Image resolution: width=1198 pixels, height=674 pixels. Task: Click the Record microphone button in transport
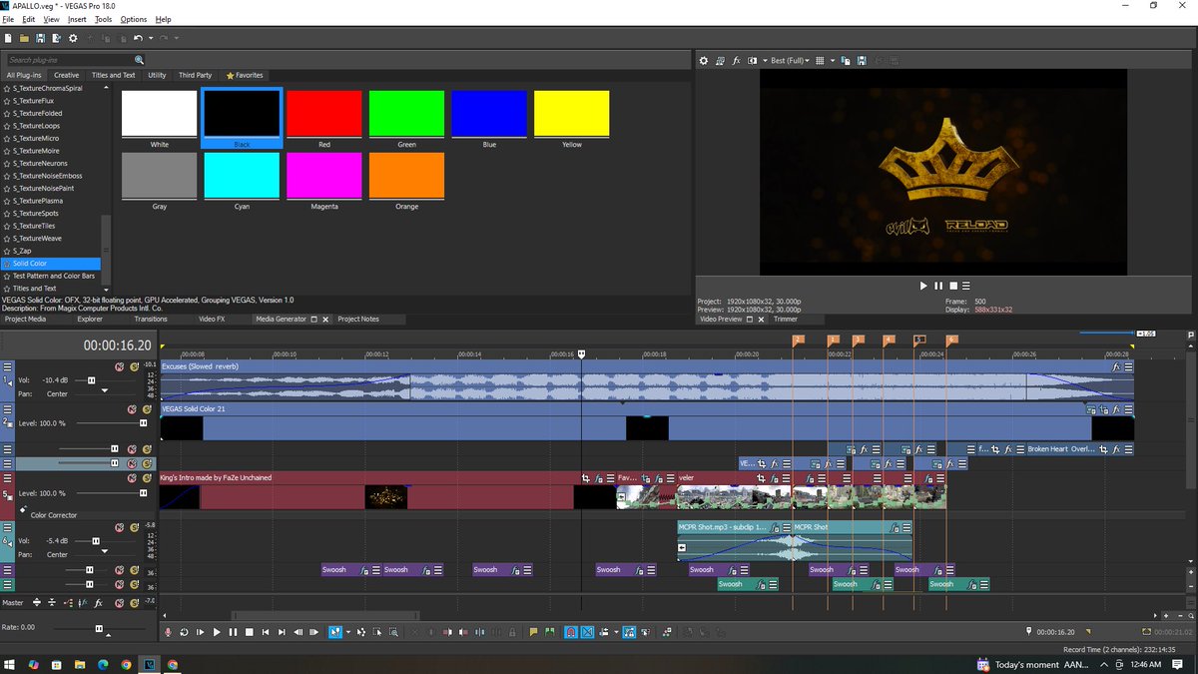click(x=168, y=632)
